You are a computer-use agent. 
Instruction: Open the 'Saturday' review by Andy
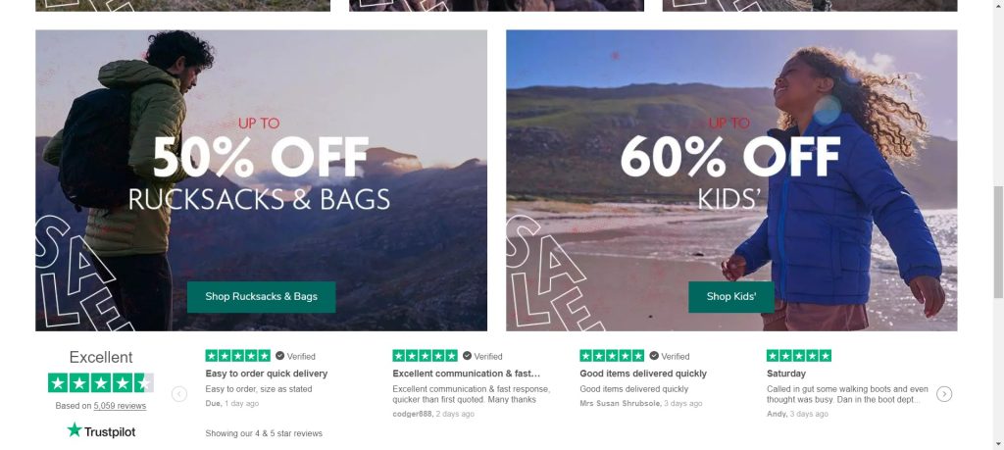[x=786, y=374]
